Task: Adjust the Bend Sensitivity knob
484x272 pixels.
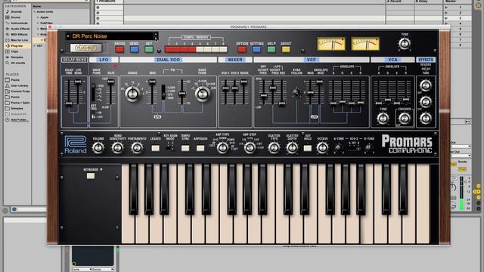Action: tap(117, 148)
